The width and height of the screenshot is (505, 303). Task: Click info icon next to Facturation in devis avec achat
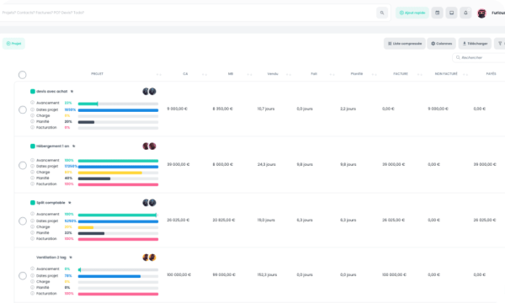click(32, 127)
